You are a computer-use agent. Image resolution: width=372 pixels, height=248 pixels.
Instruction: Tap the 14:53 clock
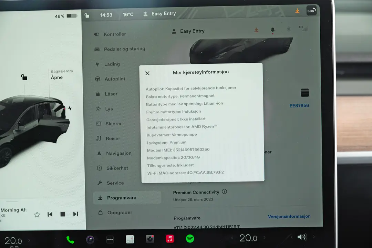(x=106, y=15)
